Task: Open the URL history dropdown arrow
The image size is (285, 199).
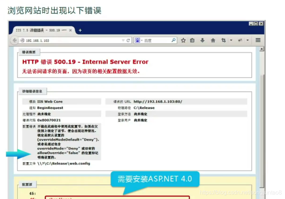Action: pyautogui.click(x=123, y=40)
